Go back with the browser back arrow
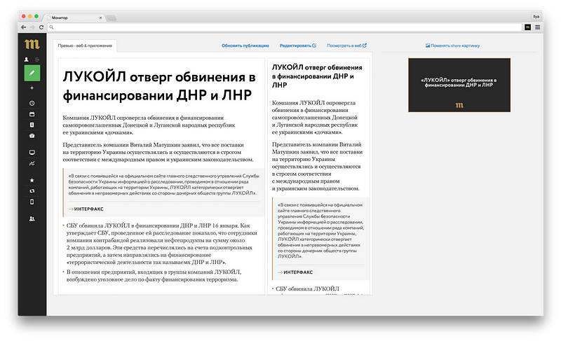Screen dimensions: 561x341 [x=24, y=27]
